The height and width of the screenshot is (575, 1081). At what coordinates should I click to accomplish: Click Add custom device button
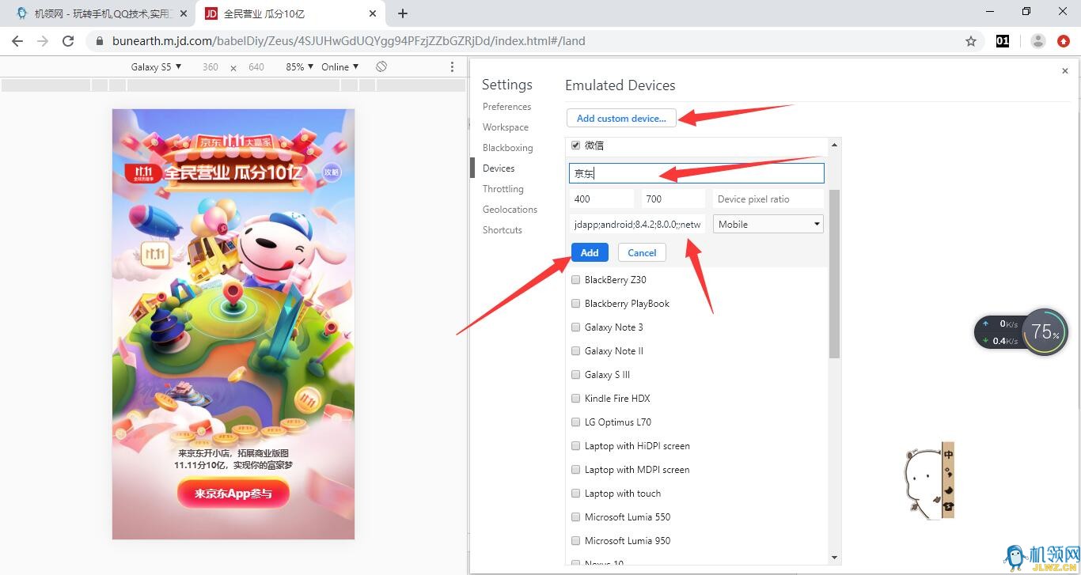(621, 119)
